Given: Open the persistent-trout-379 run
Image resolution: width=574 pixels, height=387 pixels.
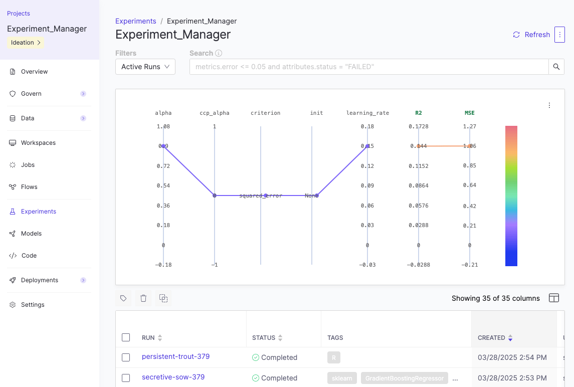Looking at the screenshot, I should click(x=176, y=356).
